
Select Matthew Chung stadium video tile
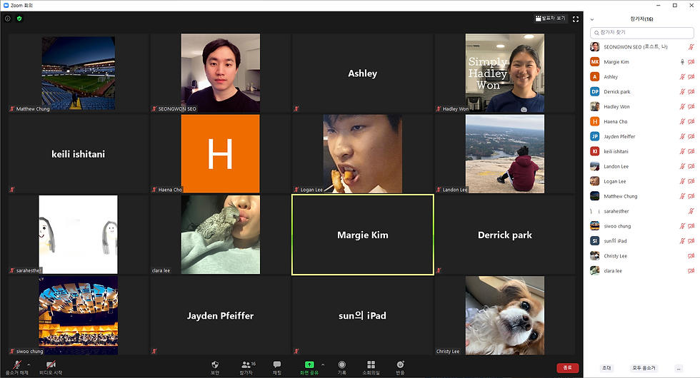(78, 73)
